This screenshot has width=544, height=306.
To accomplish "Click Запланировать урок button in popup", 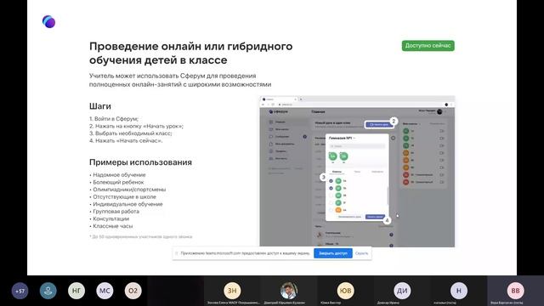I will [x=349, y=217].
